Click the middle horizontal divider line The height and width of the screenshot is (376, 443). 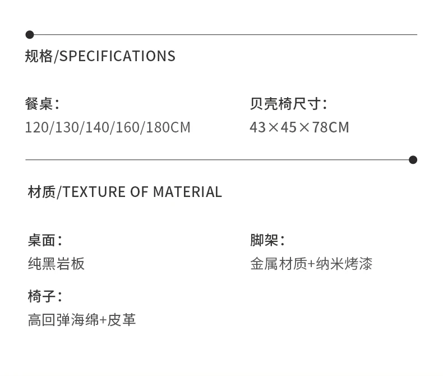click(217, 160)
